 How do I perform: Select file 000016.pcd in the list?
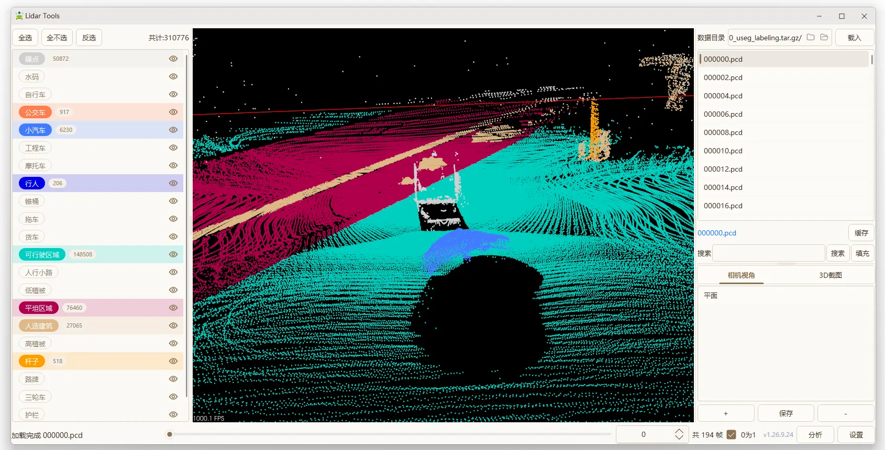point(784,206)
